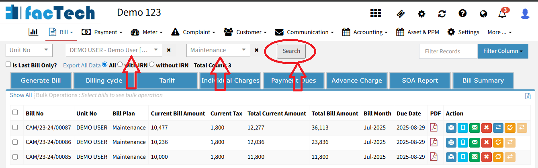Click the Generate Bill button
Viewport: 538px width, 168px height.
coord(41,81)
